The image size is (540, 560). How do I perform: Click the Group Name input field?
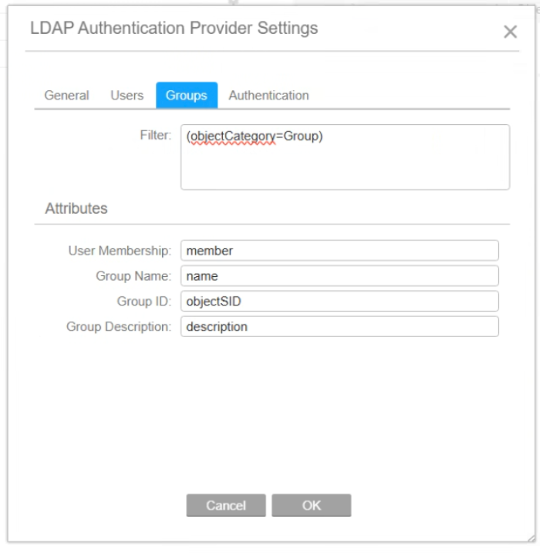[x=339, y=275]
